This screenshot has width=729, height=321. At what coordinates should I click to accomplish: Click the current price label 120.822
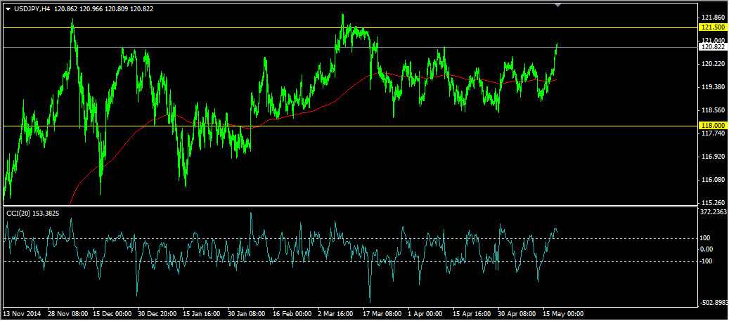click(x=714, y=47)
